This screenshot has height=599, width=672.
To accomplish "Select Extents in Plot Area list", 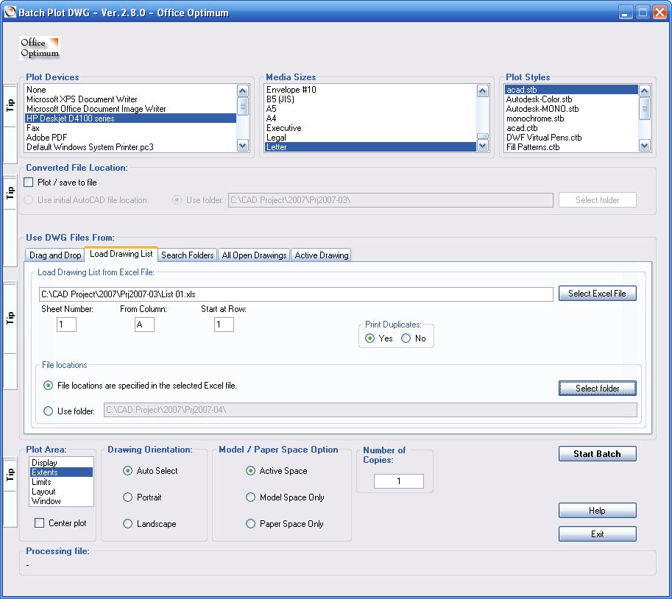I will [61, 472].
